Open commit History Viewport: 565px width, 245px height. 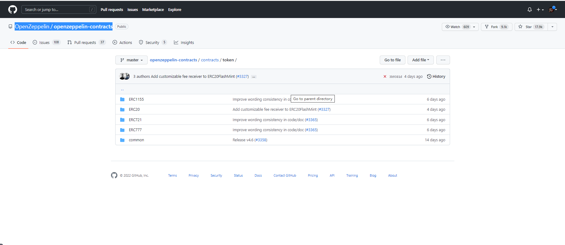436,77
